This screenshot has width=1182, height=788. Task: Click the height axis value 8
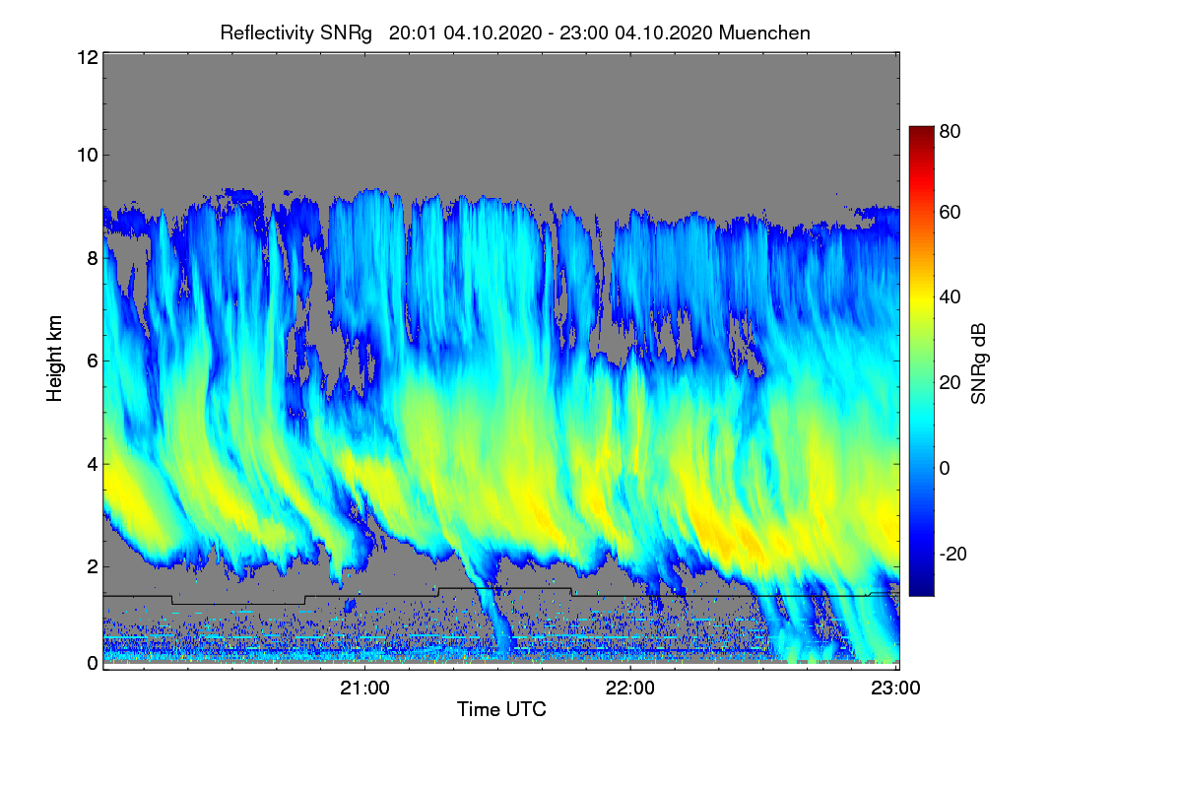[x=91, y=258]
